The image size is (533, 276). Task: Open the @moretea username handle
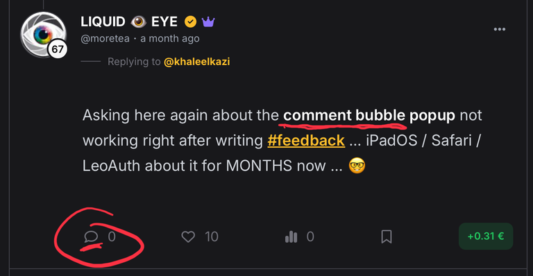click(105, 39)
